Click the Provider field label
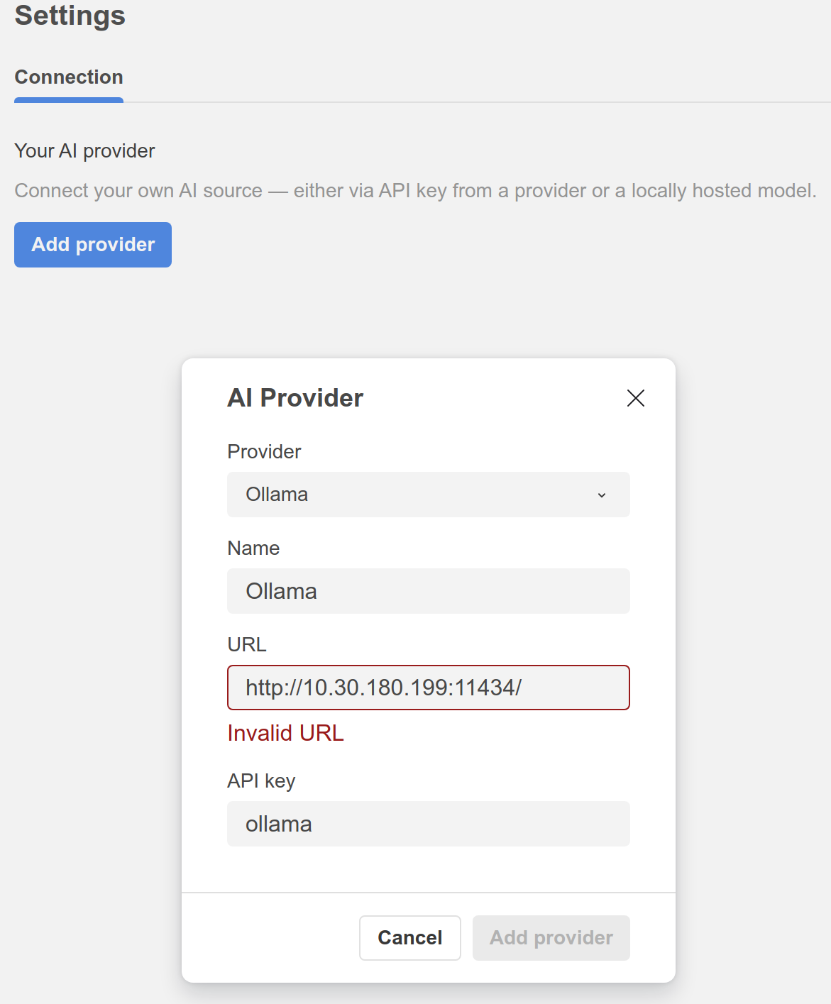The width and height of the screenshot is (831, 1004). [264, 452]
